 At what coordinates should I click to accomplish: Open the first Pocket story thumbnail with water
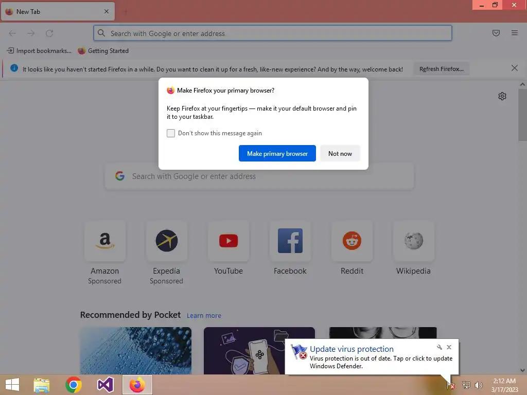[x=136, y=351]
